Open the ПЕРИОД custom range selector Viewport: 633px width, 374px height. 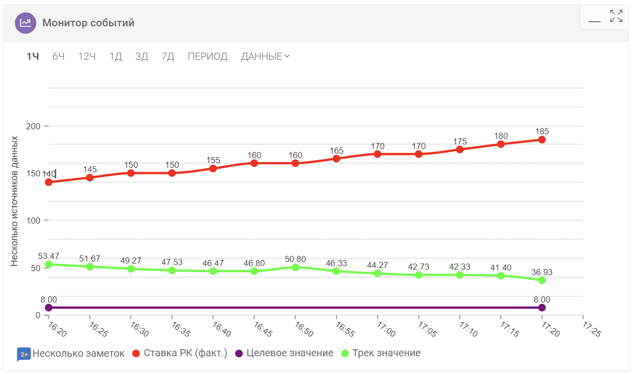pyautogui.click(x=207, y=56)
